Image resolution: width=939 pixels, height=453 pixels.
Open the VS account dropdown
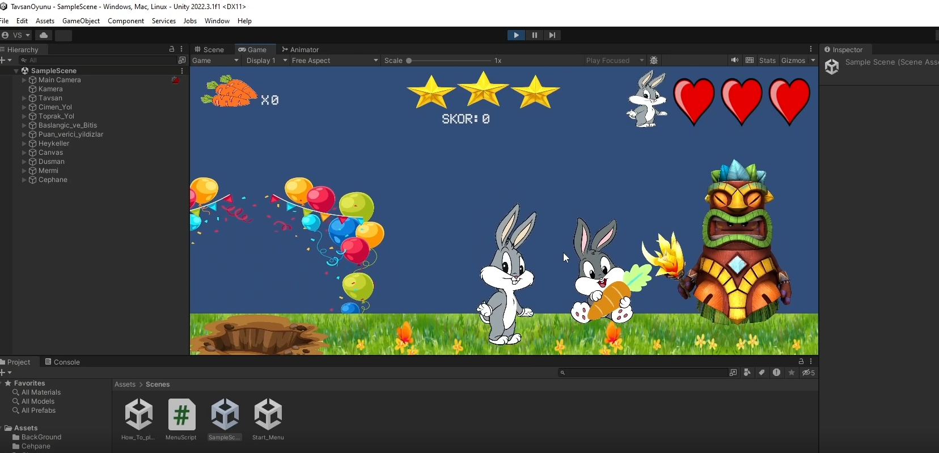tap(16, 35)
